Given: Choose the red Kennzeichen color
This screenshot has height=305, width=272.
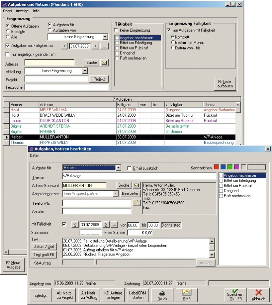Looking at the screenshot, I should pyautogui.click(x=217, y=167).
